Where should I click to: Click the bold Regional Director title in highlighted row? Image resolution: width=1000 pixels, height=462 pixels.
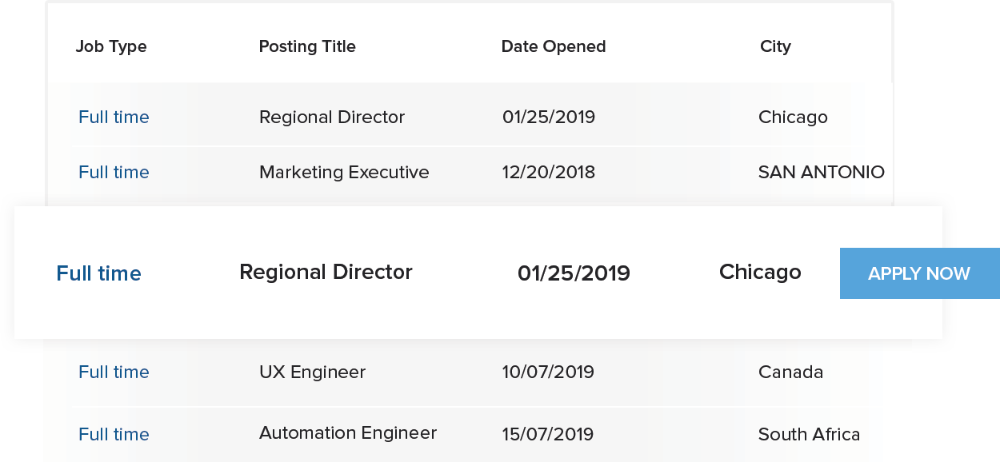pyautogui.click(x=326, y=272)
